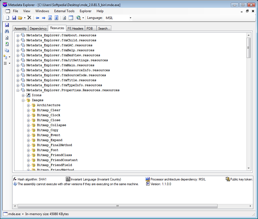Click the 'Hash algorithm: SHA1' entry
This screenshot has width=258, height=219.
(x=30, y=179)
